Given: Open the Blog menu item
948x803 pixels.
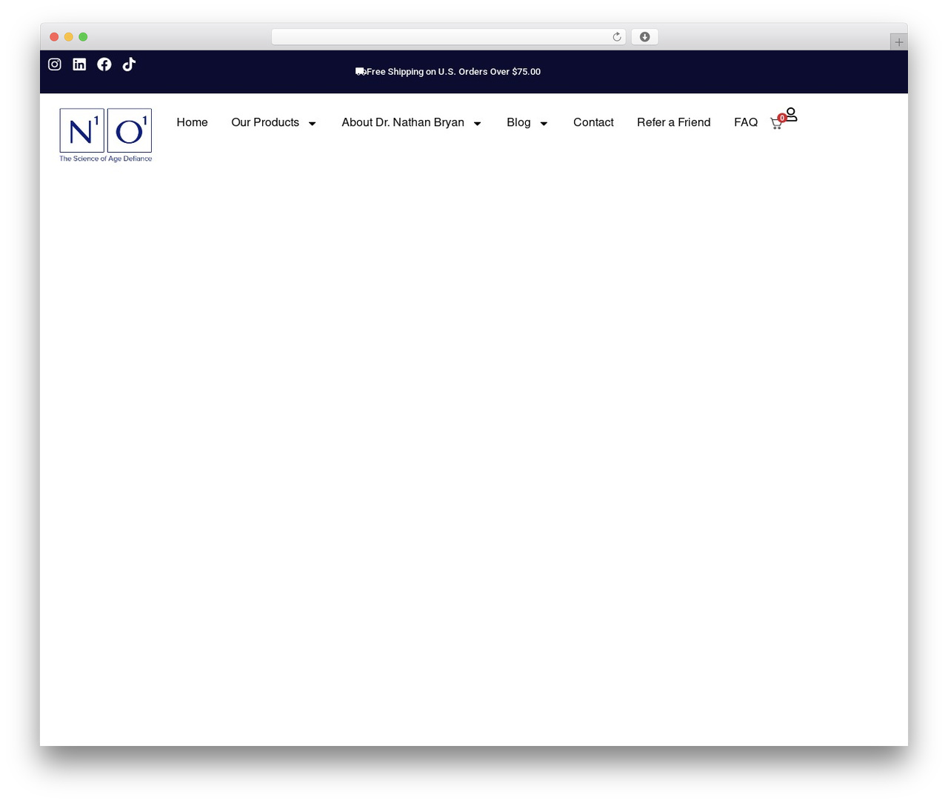Looking at the screenshot, I should click(x=518, y=122).
